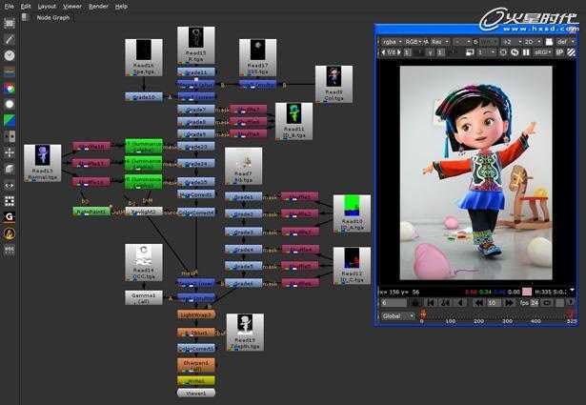Open the Layout menu

pyautogui.click(x=47, y=7)
